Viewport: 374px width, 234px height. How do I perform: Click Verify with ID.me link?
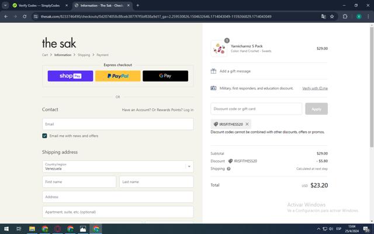[315, 88]
